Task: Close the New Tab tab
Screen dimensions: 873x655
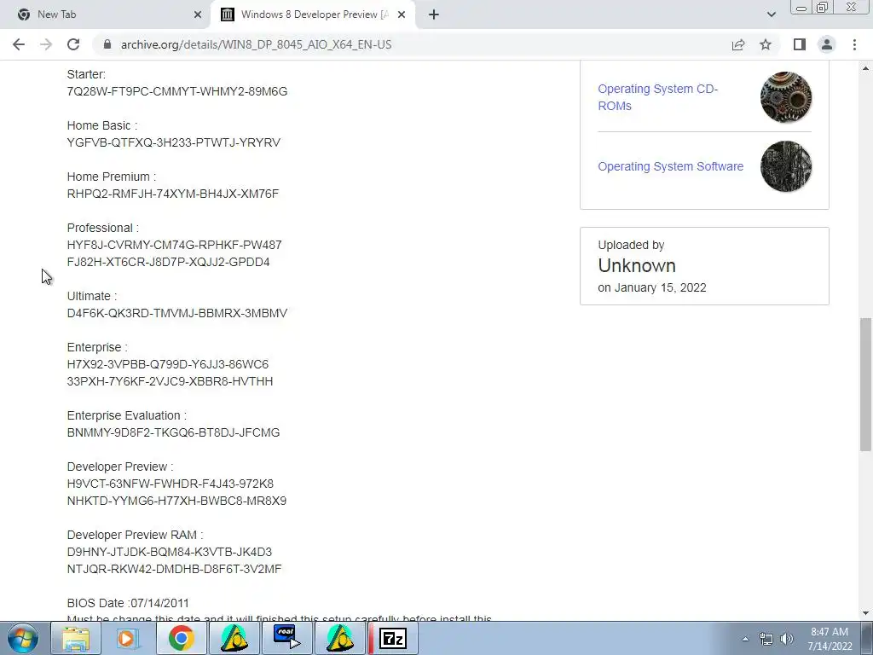Action: point(198,14)
